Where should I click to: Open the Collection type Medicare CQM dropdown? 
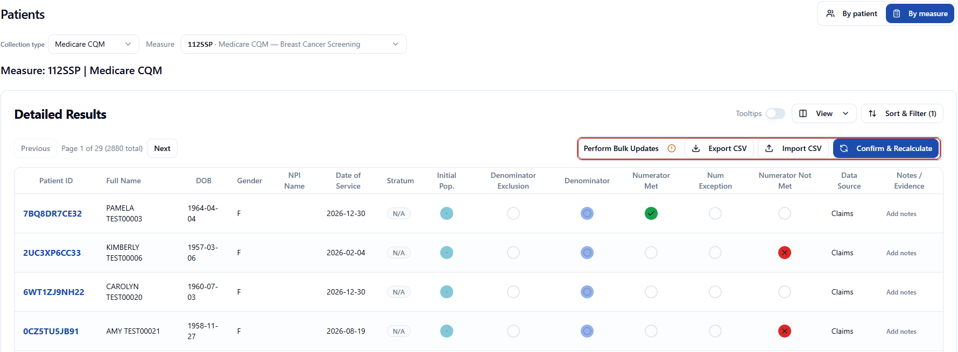tap(94, 44)
